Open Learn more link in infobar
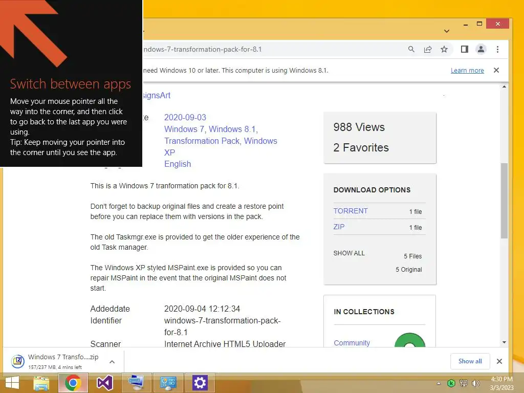The width and height of the screenshot is (524, 393). [x=467, y=71]
